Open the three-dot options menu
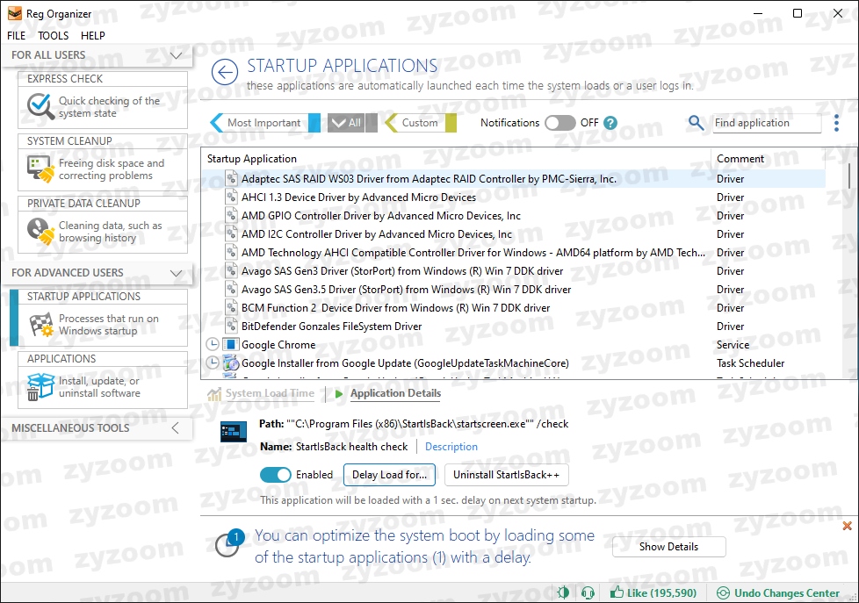Viewport: 859px width, 603px height. pos(836,123)
